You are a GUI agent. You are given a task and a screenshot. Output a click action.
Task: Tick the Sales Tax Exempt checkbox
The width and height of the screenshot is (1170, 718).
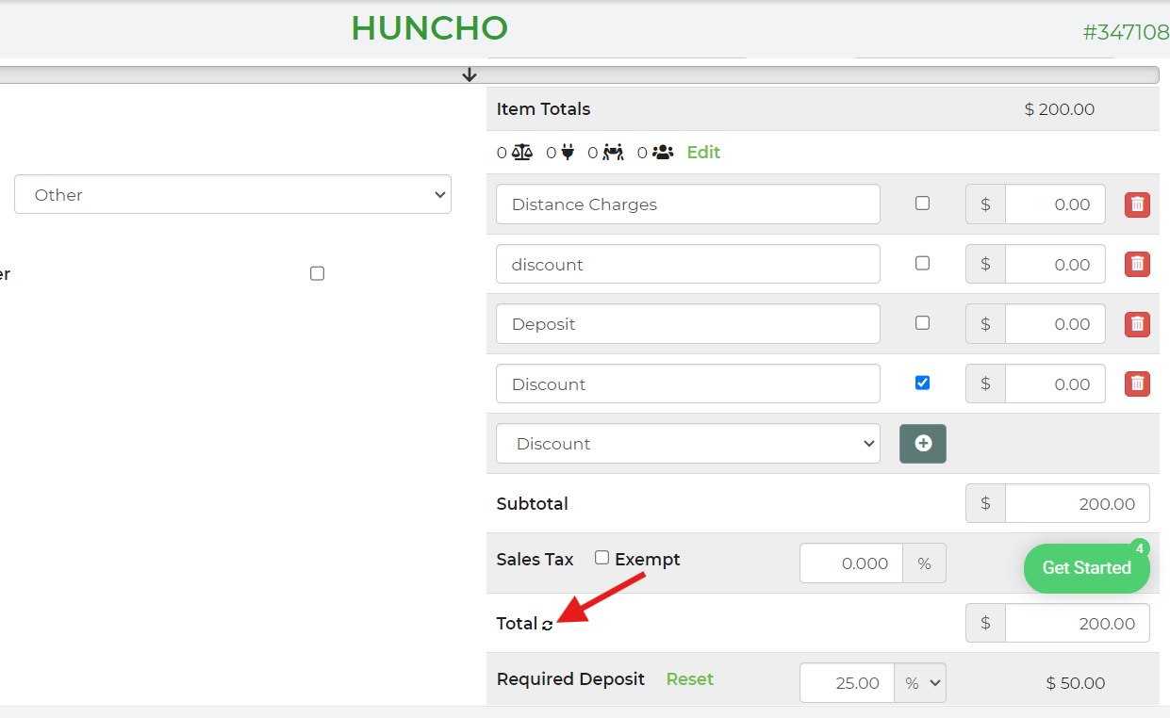(602, 558)
